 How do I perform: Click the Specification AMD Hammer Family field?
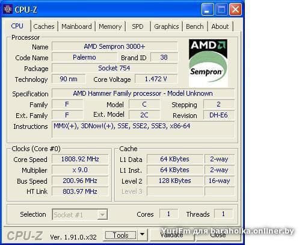(x=143, y=93)
